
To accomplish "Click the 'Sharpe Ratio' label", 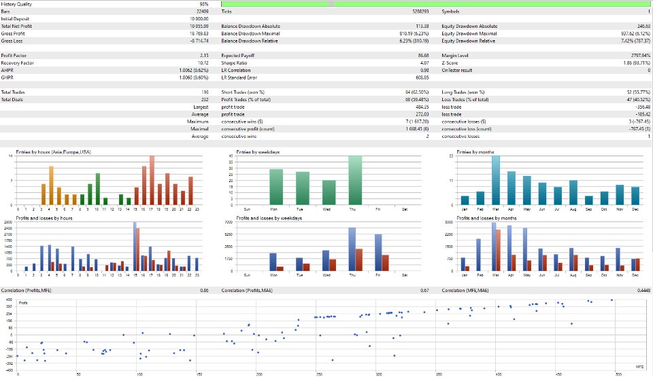I will [x=234, y=63].
